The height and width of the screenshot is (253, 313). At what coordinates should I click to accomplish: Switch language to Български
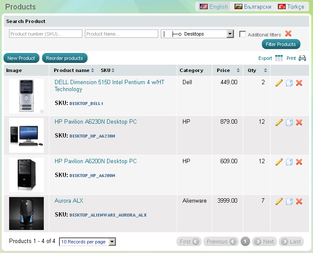253,7
